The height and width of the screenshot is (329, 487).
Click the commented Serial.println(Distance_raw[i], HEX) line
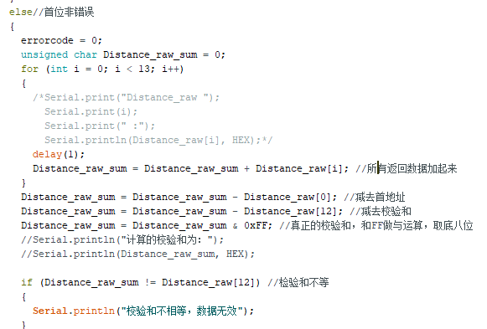coord(158,140)
